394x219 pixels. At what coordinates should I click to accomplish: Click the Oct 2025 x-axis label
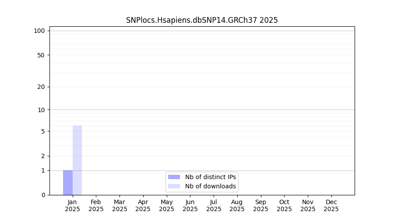[x=284, y=205]
